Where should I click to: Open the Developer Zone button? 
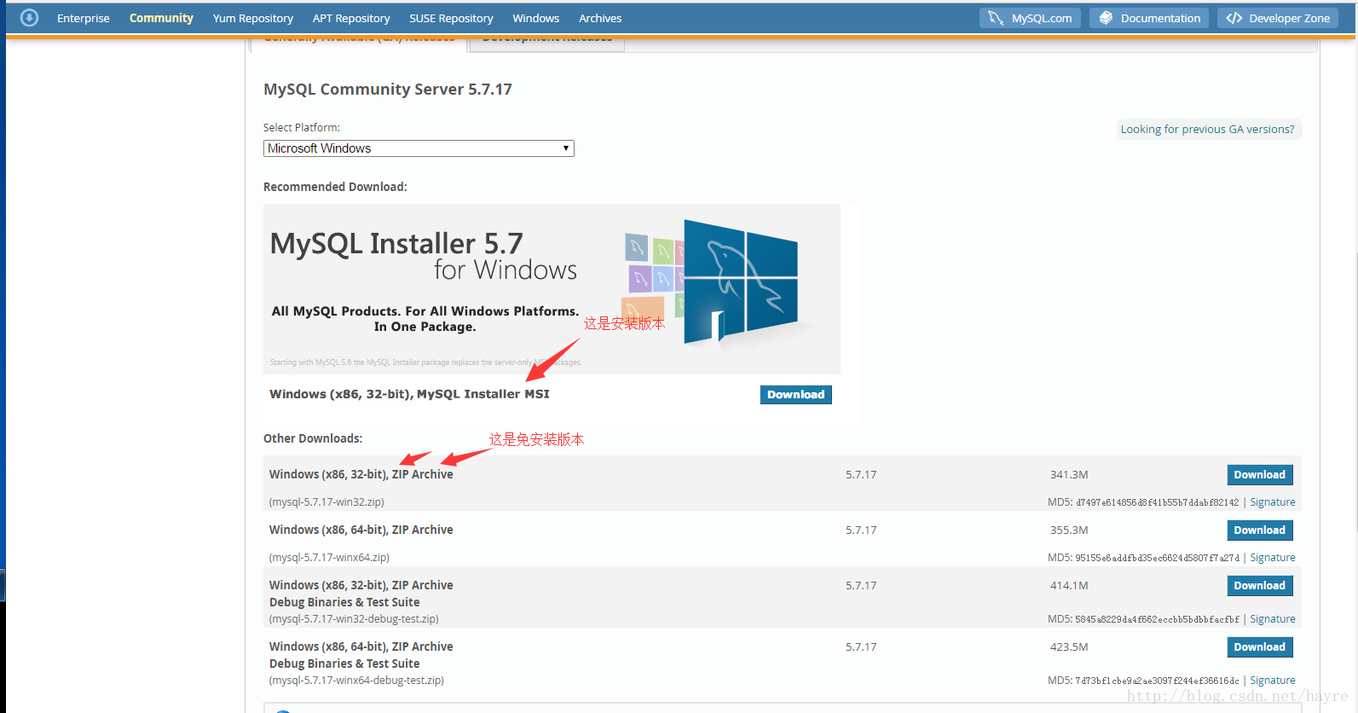pos(1278,18)
